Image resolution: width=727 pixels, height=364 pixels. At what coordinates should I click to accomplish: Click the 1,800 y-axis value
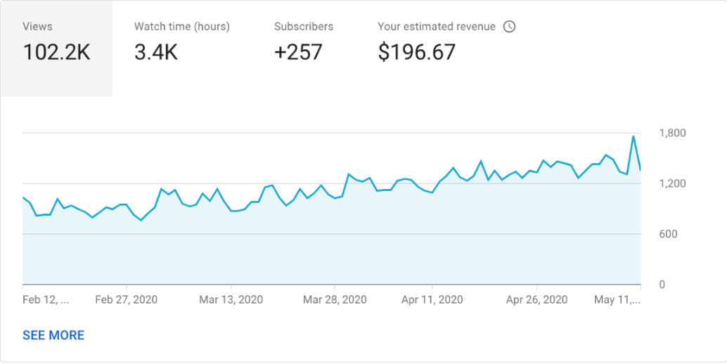(x=672, y=134)
